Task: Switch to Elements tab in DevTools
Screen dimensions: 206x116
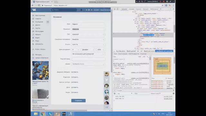Action: click(124, 9)
